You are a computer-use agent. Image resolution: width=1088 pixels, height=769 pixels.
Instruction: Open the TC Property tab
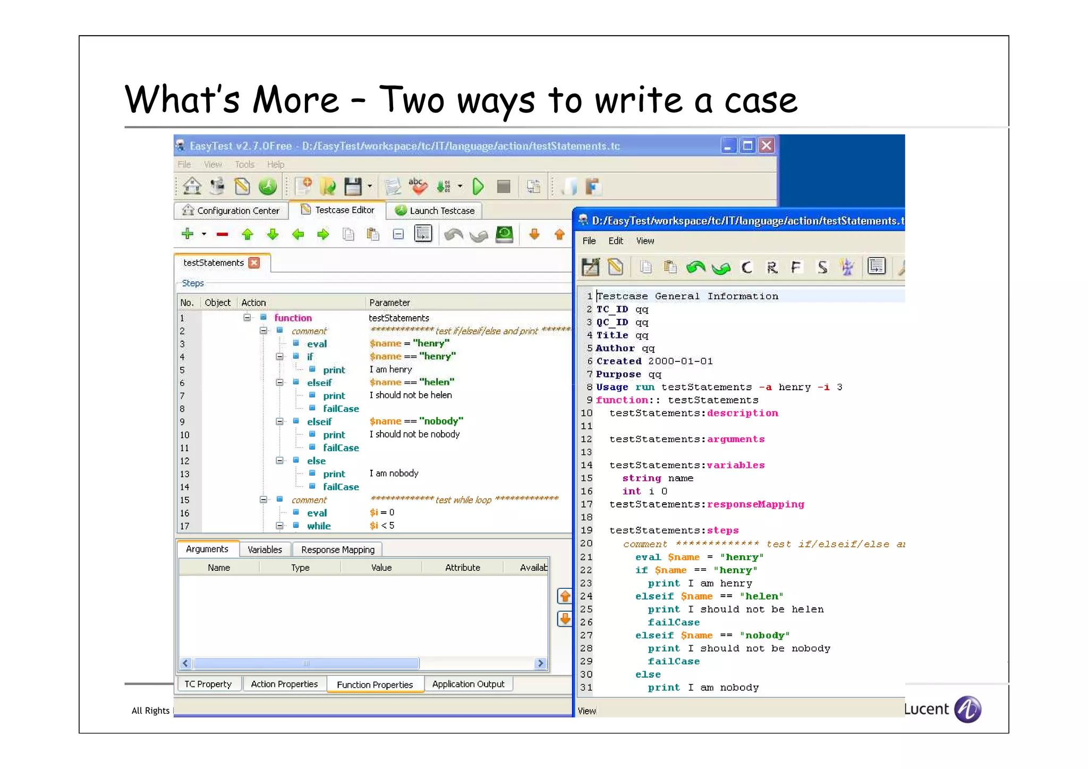[208, 684]
